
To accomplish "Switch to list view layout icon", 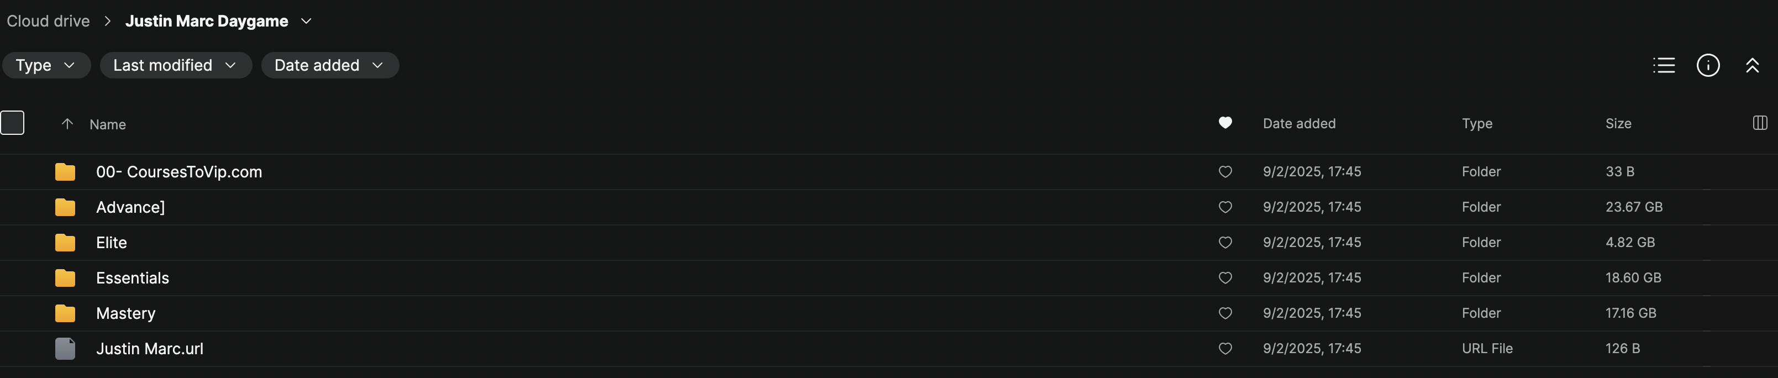I will point(1664,65).
